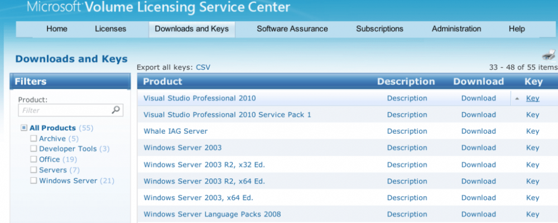
Task: Open Windows Server 2003 R2, x32 Ed.
Action: coord(204,164)
